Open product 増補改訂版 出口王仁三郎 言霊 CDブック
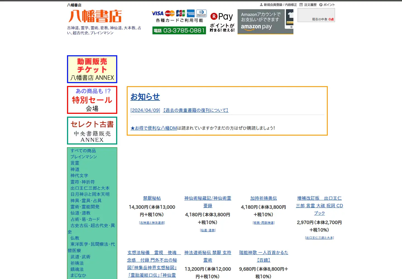The height and width of the screenshot is (279, 402). [319, 206]
